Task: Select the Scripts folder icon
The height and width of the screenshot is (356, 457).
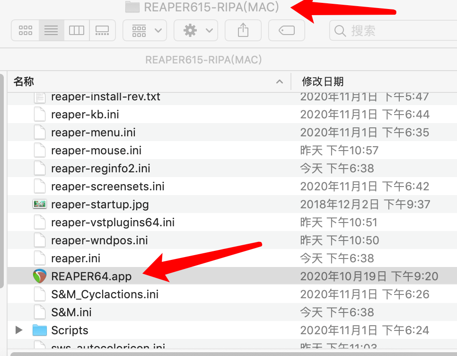Action: point(40,330)
